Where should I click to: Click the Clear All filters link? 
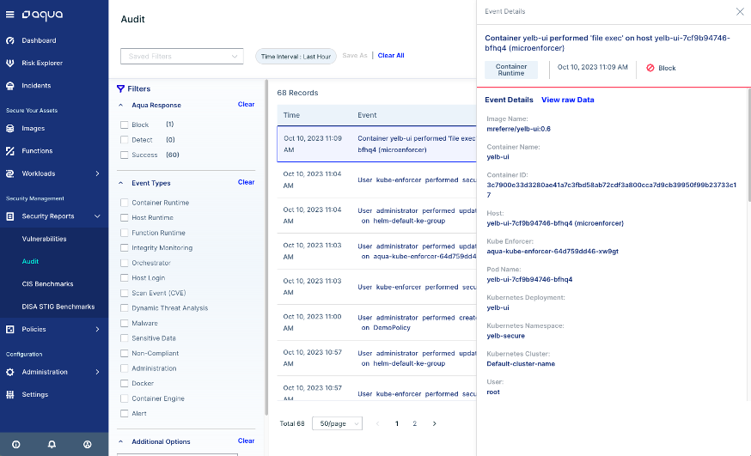point(391,56)
